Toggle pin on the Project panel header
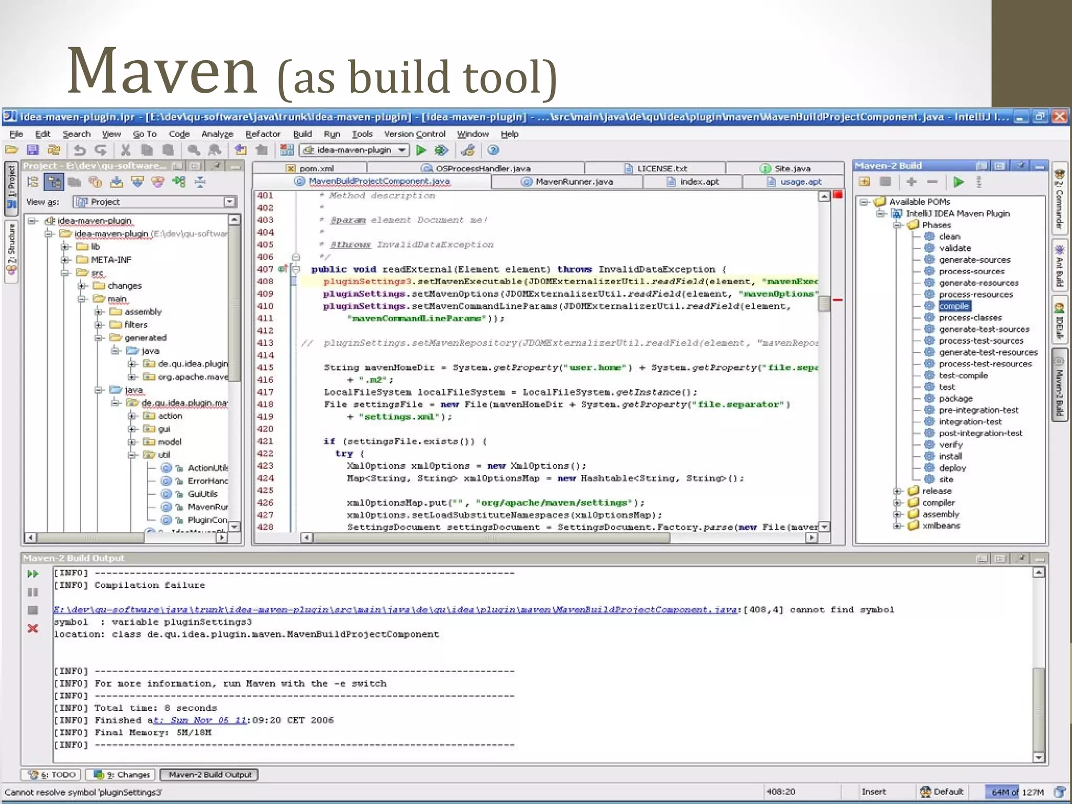Viewport: 1072px width, 804px height. [x=215, y=166]
